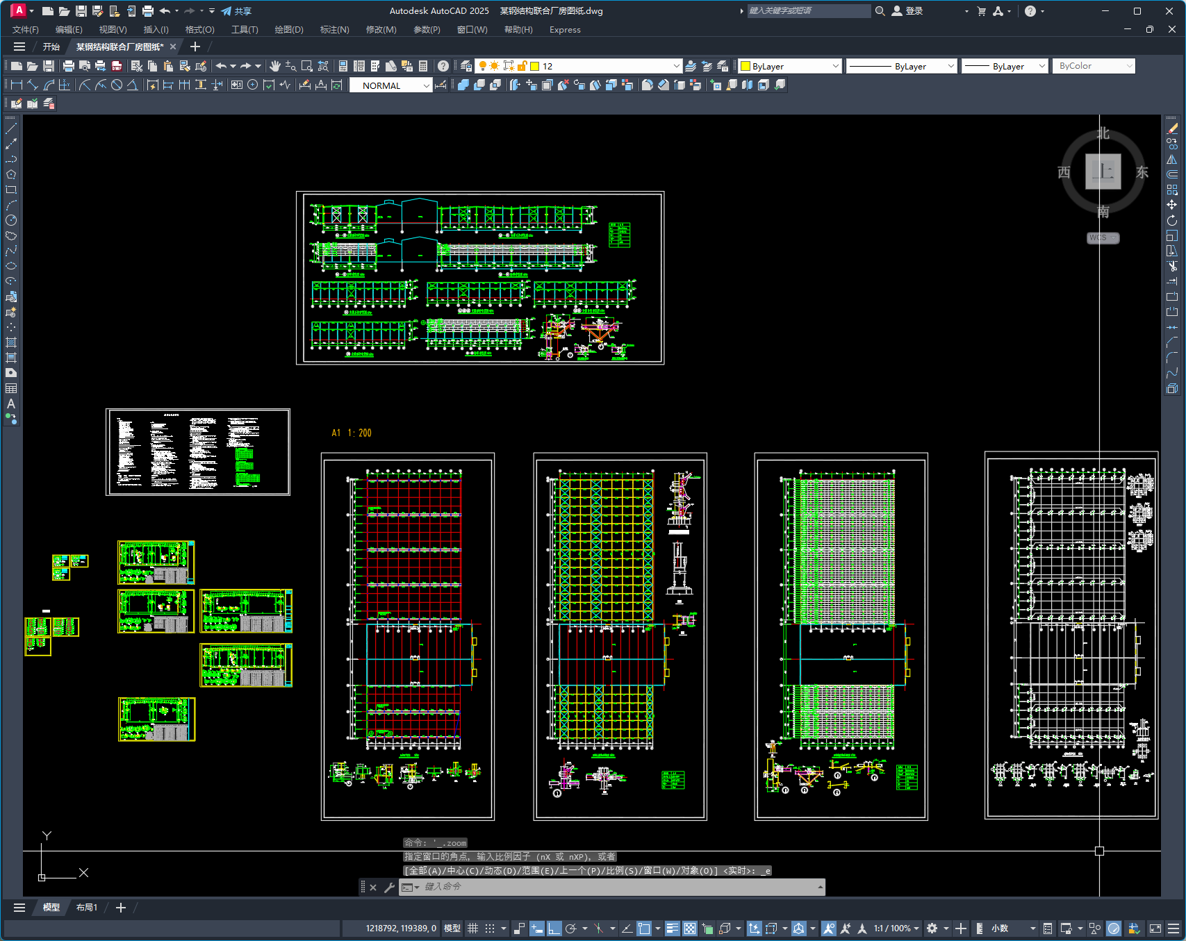Click the 共享 share button

tap(236, 11)
